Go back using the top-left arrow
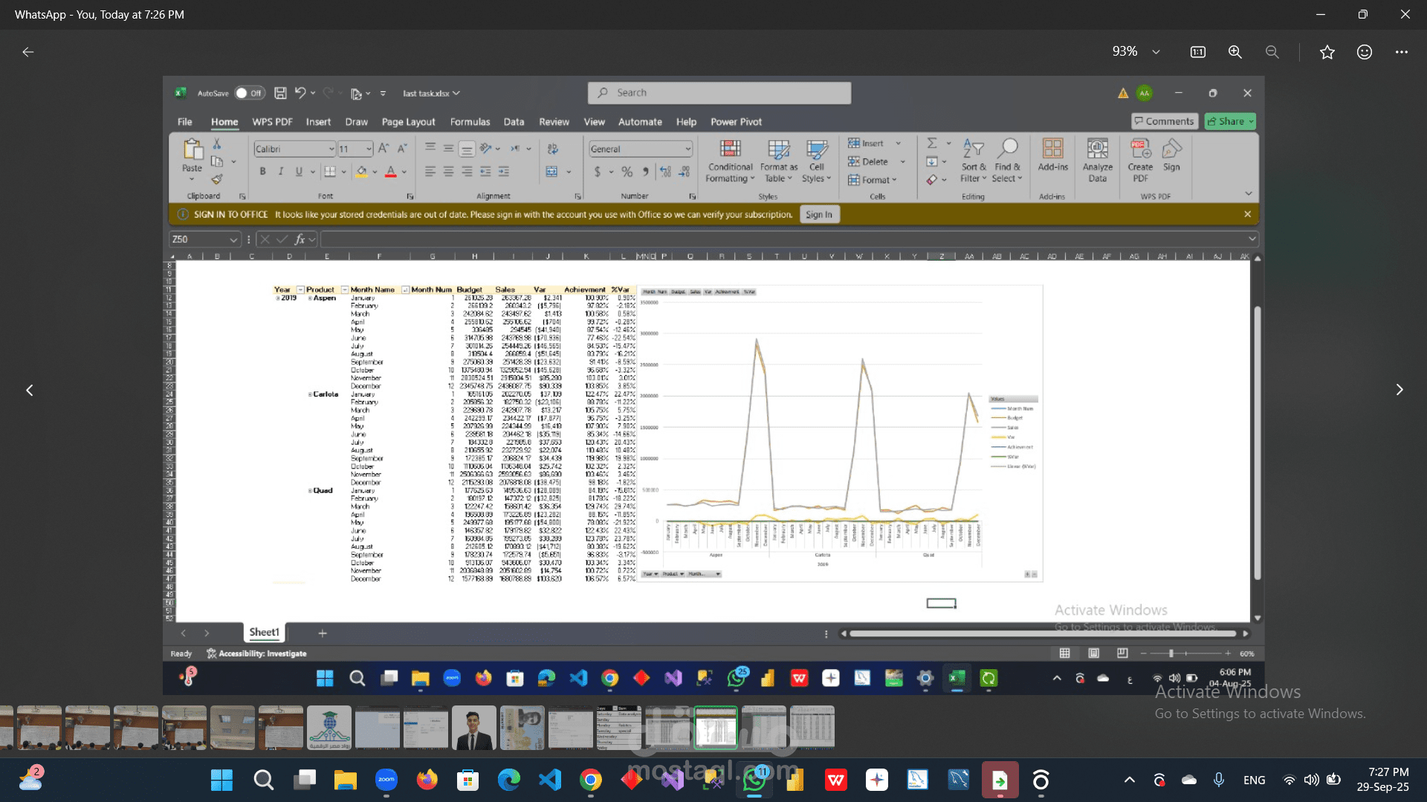This screenshot has width=1427, height=802. [x=28, y=52]
